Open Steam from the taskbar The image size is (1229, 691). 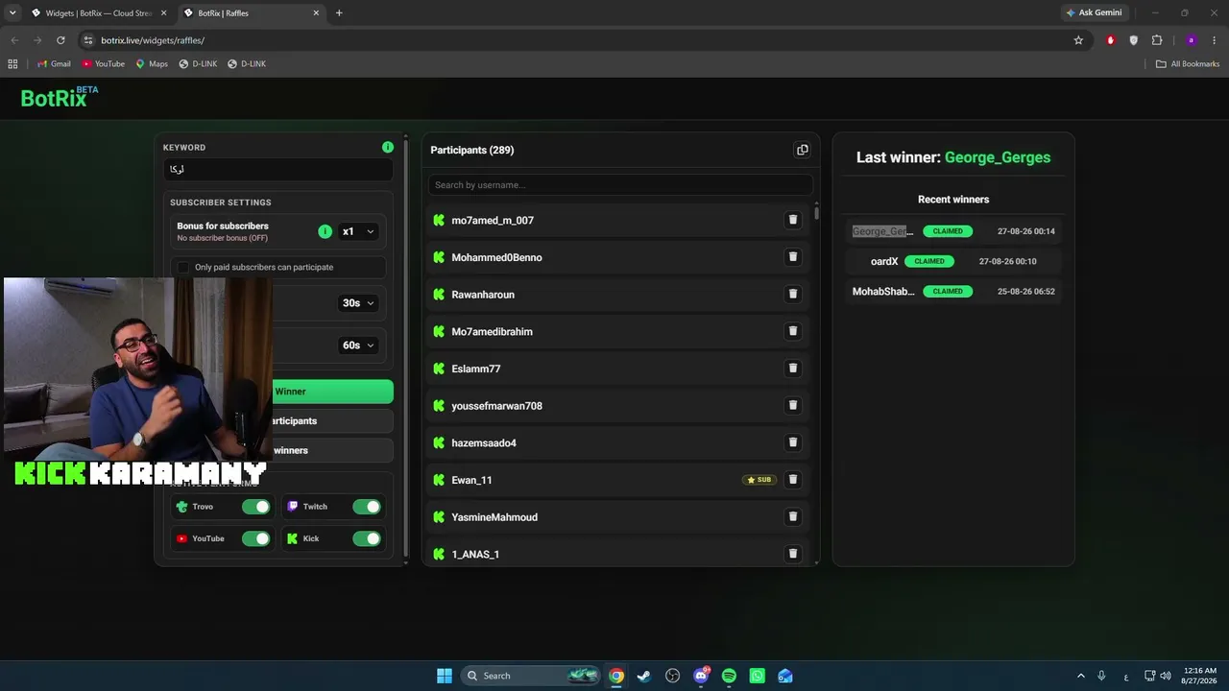point(644,676)
